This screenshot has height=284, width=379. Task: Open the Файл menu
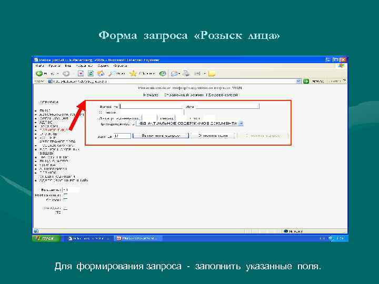tap(39, 66)
